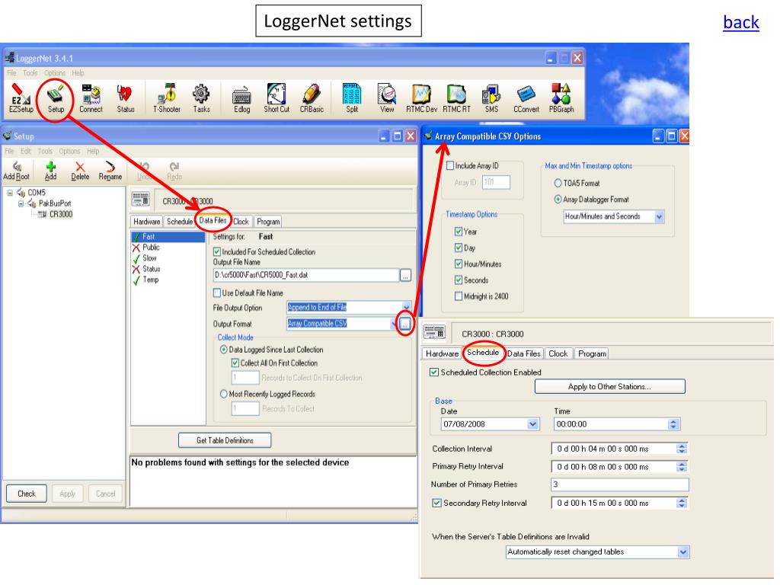Open the Short Cut program generator
The image size is (780, 585).
pyautogui.click(x=277, y=98)
